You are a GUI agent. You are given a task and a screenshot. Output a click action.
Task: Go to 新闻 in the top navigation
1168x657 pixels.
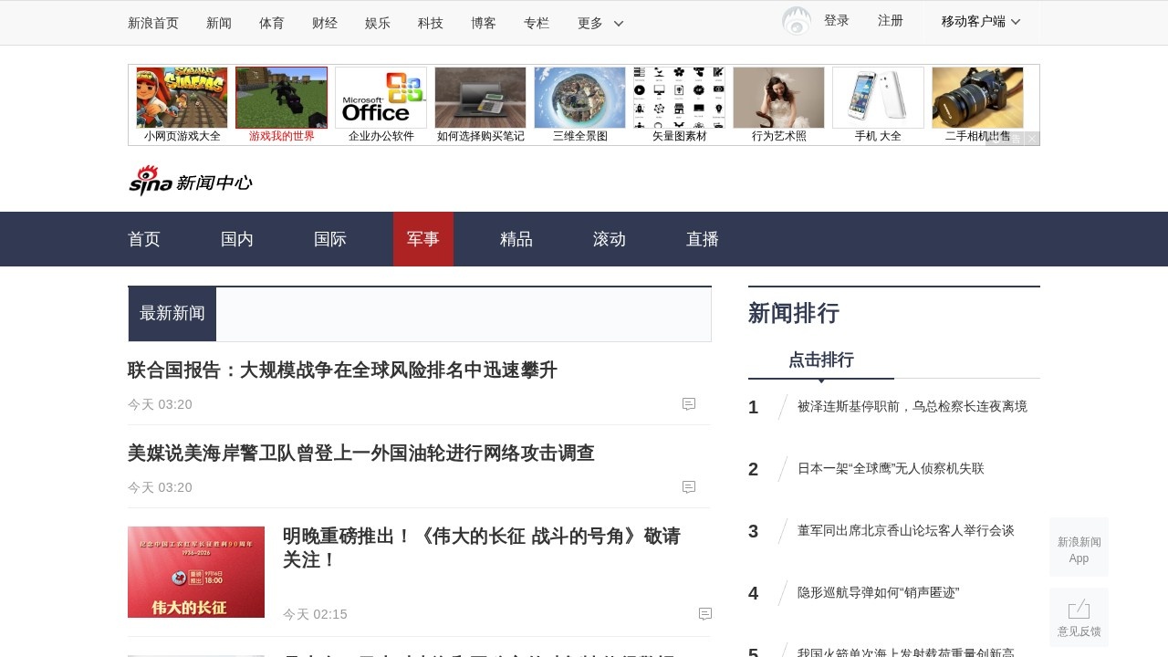(219, 23)
